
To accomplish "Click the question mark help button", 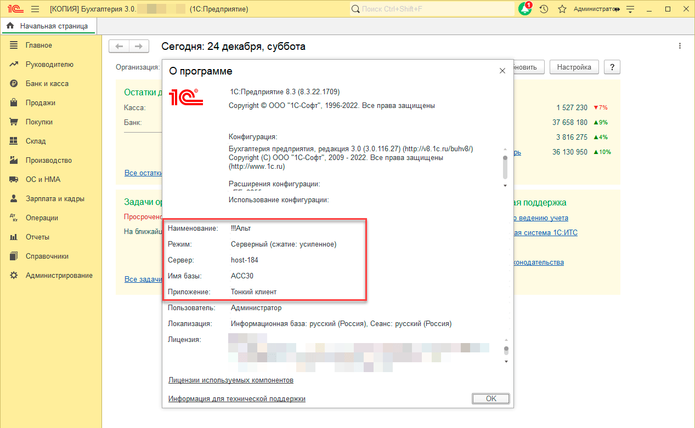I will (x=612, y=67).
